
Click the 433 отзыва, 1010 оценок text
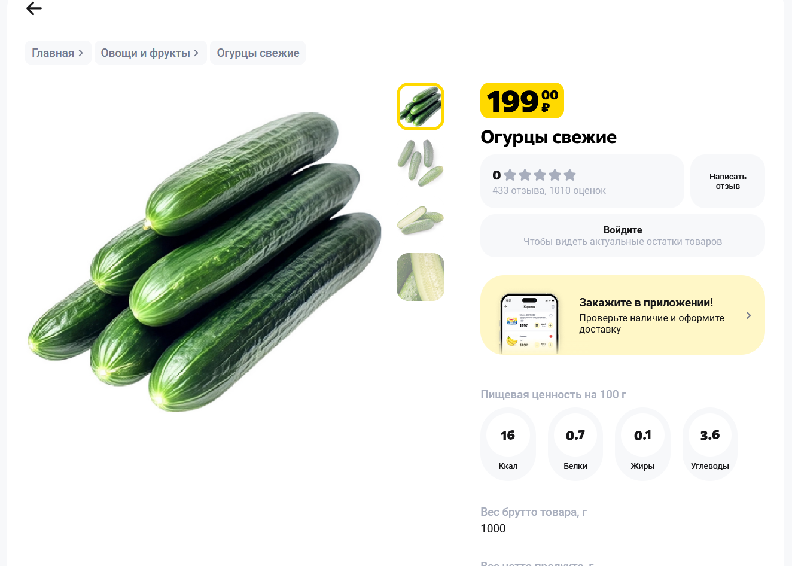coord(549,191)
